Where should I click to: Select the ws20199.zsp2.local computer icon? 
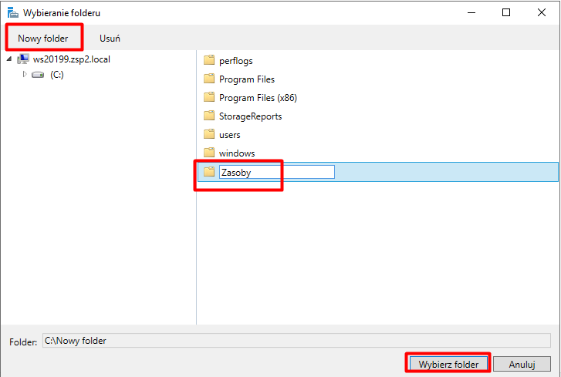[22, 60]
